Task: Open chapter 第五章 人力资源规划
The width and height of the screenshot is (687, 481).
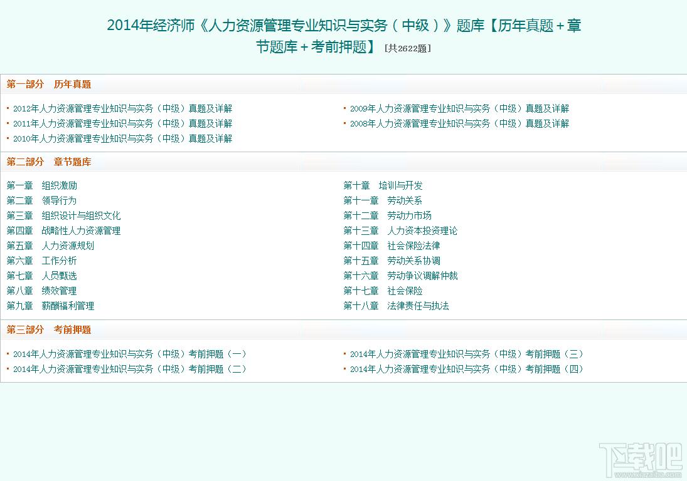Action: point(50,246)
